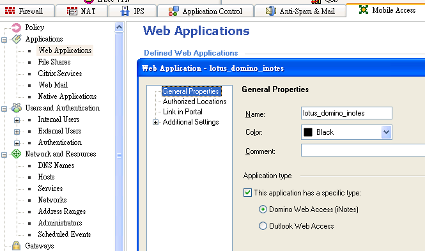Image resolution: width=425 pixels, height=251 pixels.
Task: Open Native Applications in the tree
Action: 67,96
